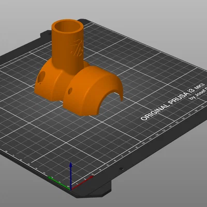Click the blue Z axis arrow
This screenshot has width=207, height=207.
(x=71, y=175)
